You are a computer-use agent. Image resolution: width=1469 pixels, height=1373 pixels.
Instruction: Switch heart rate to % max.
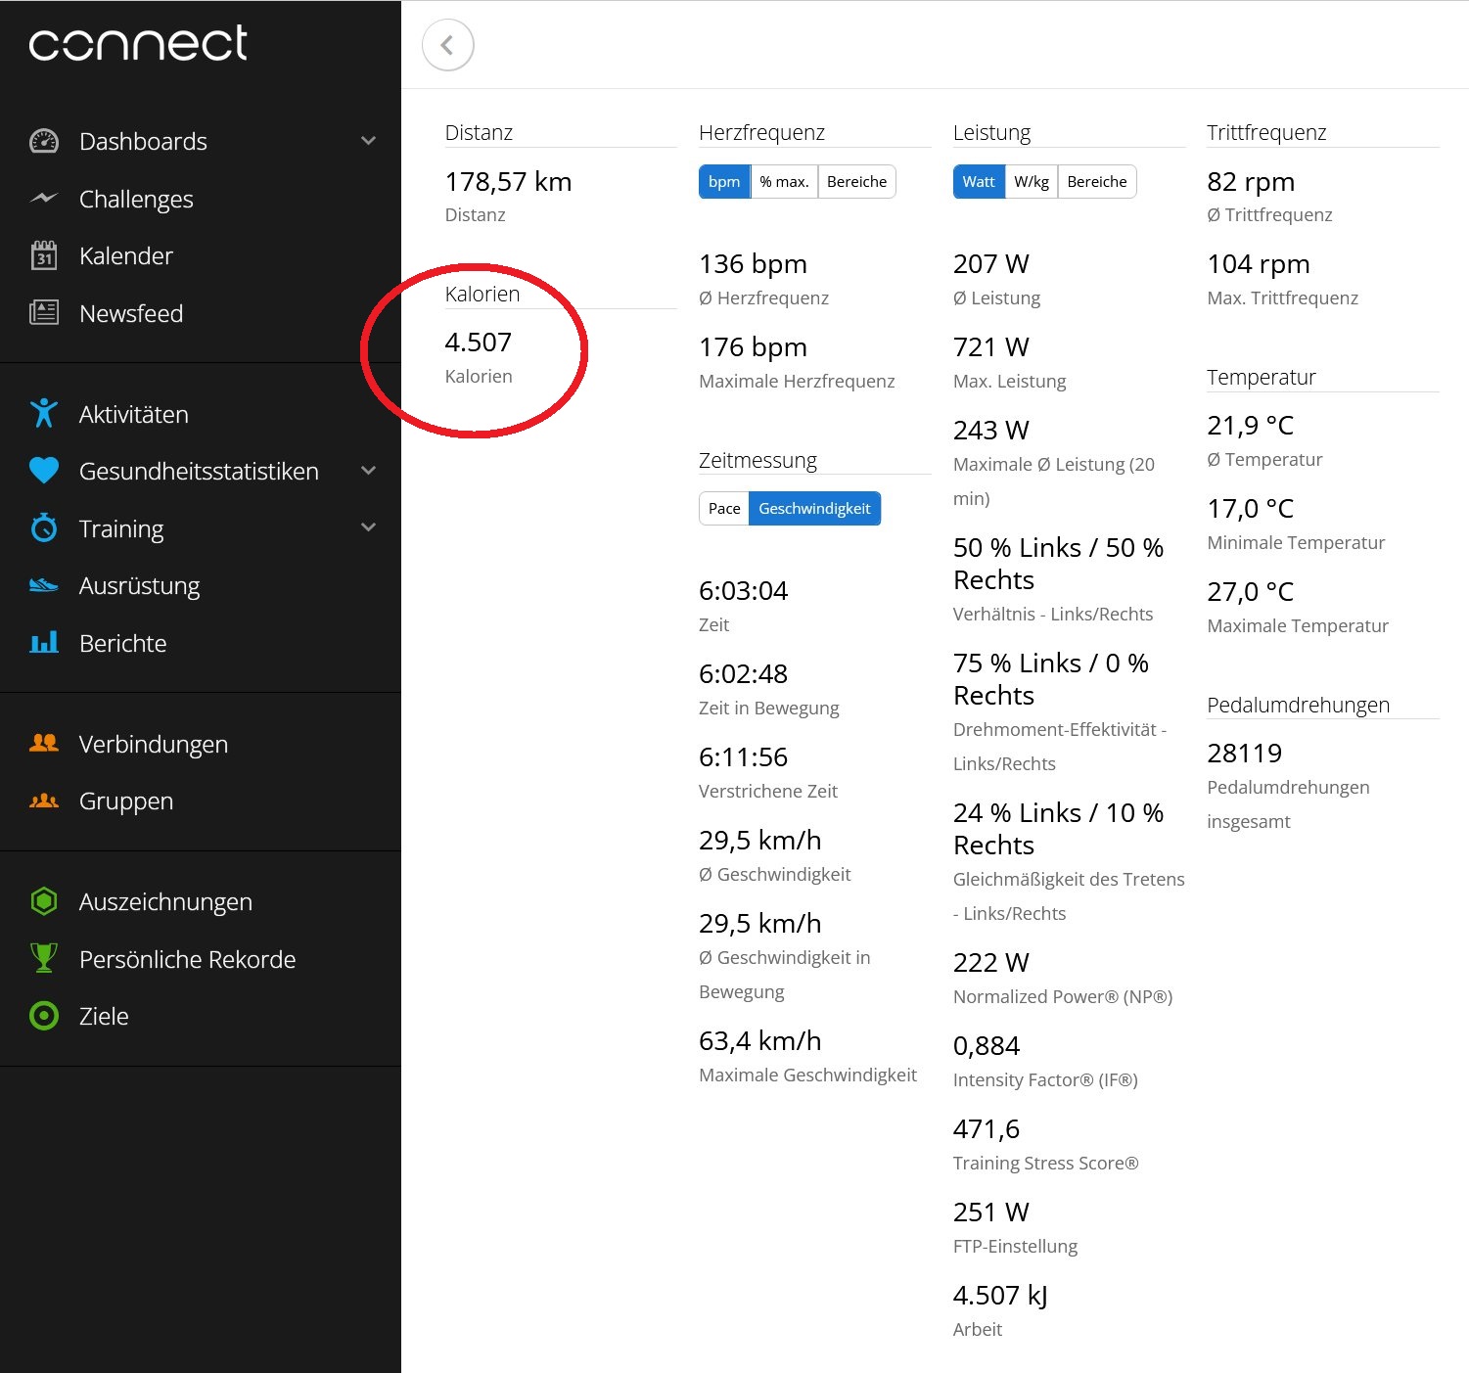pos(784,182)
